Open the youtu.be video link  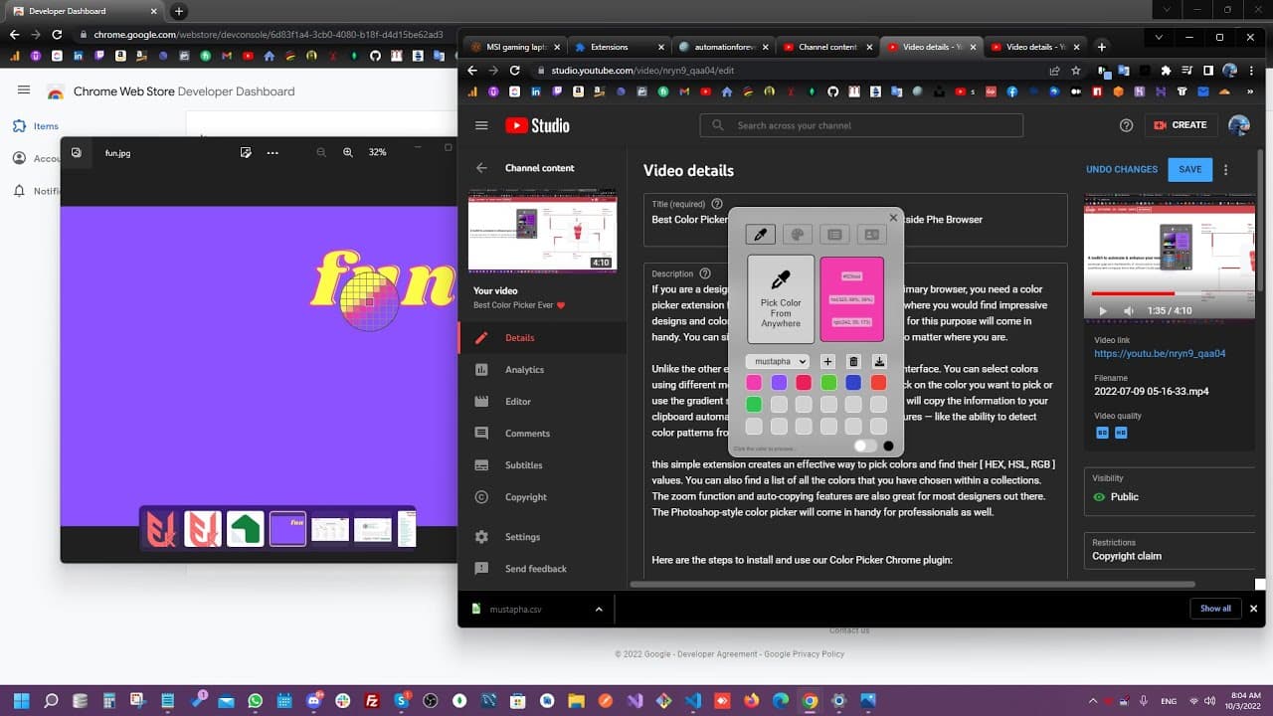tap(1160, 353)
